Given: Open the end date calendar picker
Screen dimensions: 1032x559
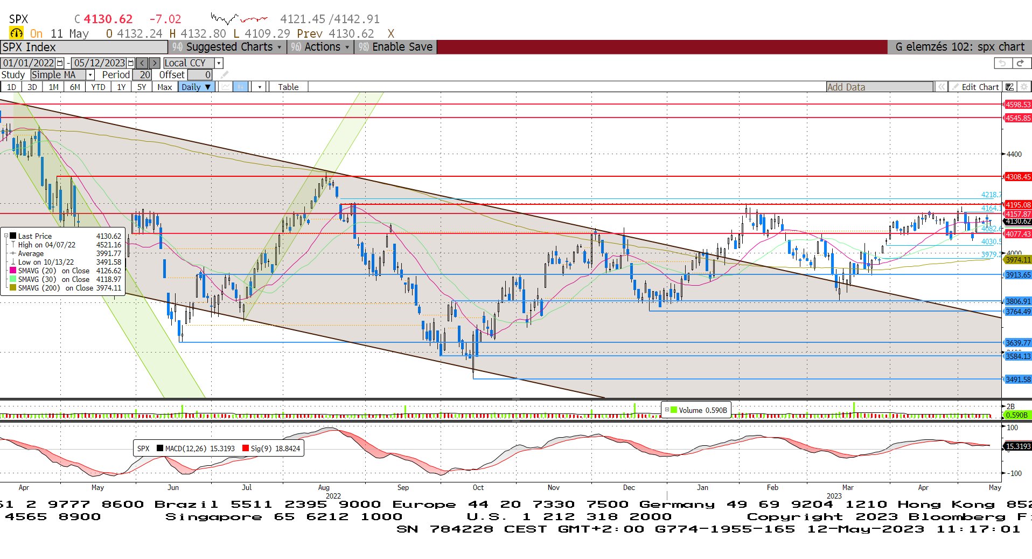Looking at the screenshot, I should pyautogui.click(x=130, y=63).
